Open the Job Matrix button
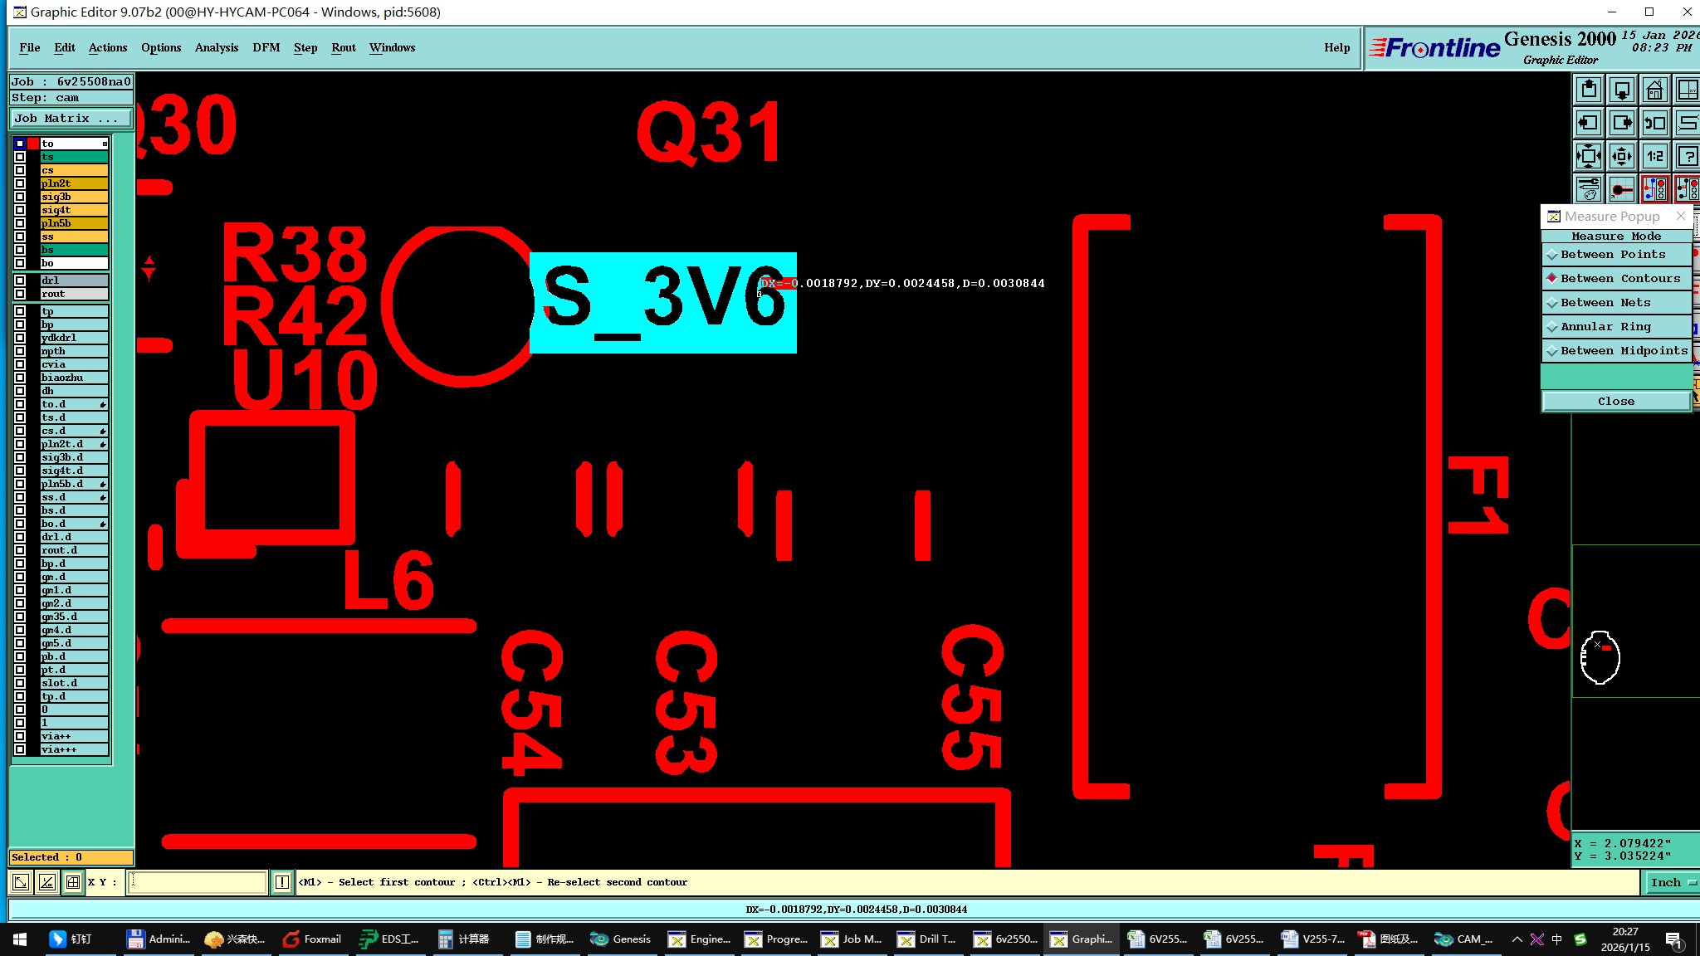Screen dimensions: 1700x956 pos(71,119)
